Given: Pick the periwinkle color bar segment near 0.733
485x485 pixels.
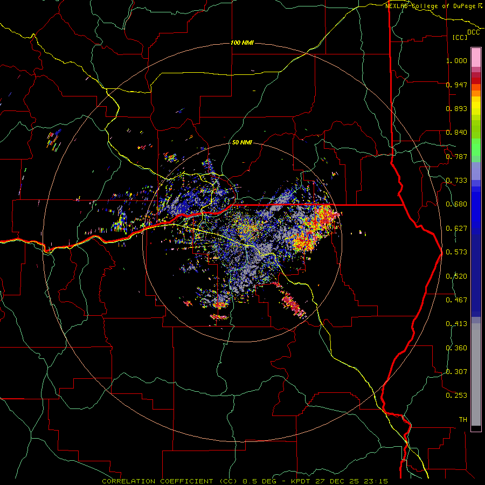Looking at the screenshot, I should pos(476,171).
